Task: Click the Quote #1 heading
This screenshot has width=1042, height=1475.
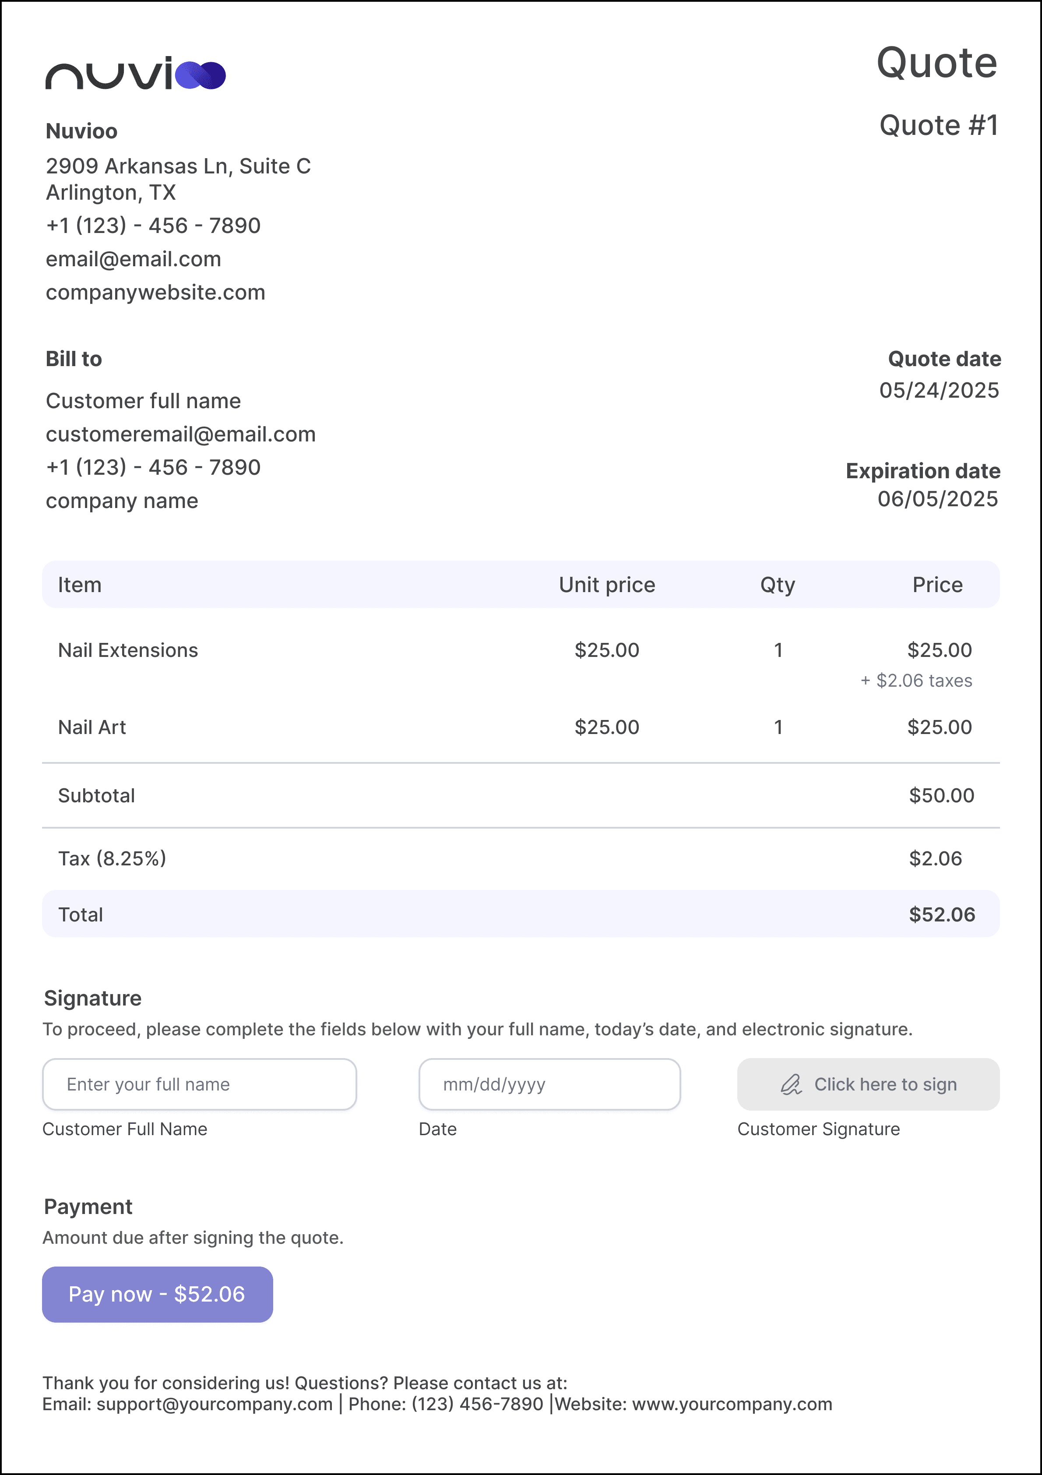Action: [939, 125]
